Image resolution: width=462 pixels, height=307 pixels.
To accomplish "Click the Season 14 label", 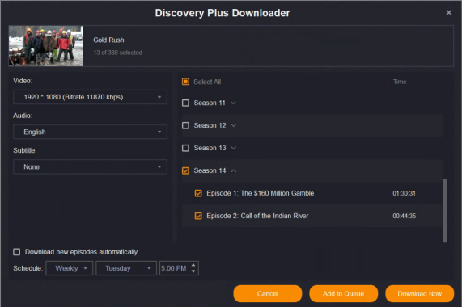I will point(210,170).
